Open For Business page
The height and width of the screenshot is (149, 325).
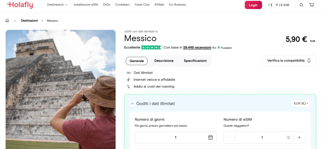click(x=177, y=4)
